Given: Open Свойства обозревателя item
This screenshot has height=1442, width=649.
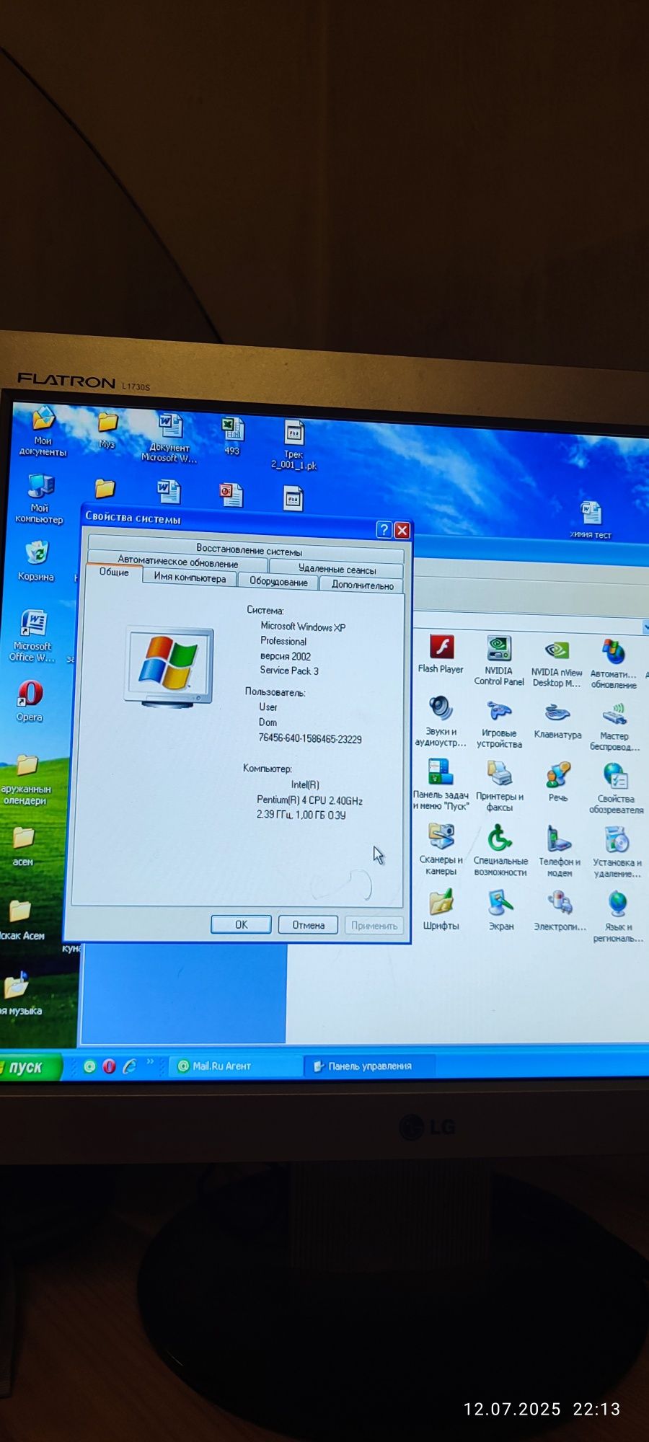Looking at the screenshot, I should click(616, 789).
